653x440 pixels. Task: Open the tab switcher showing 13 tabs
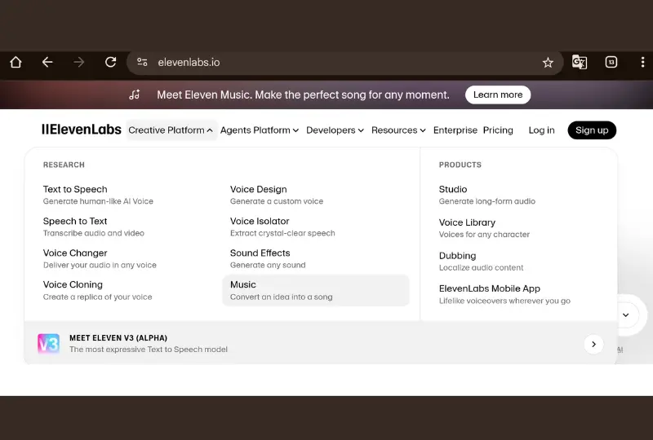pyautogui.click(x=611, y=63)
